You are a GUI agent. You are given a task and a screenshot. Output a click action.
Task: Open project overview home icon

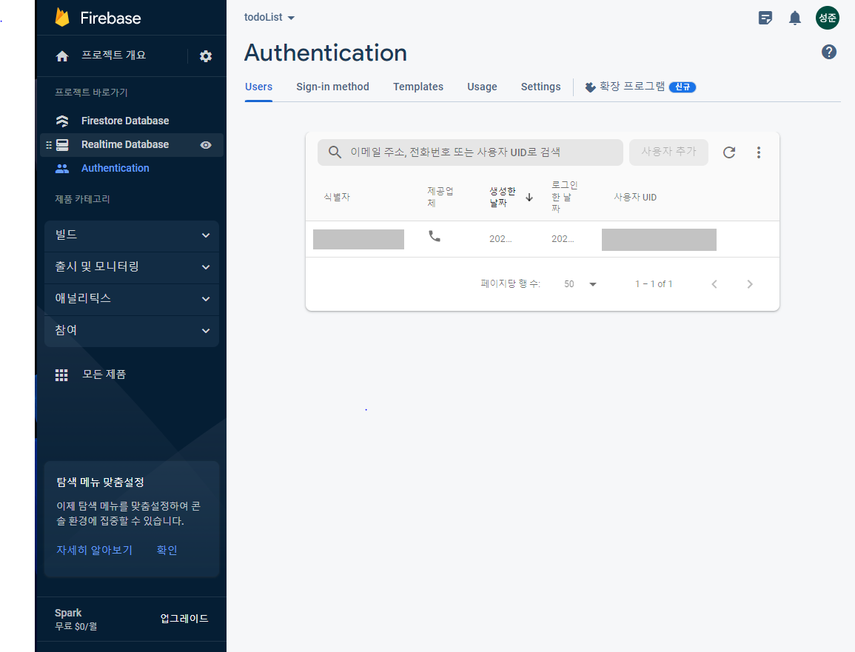(62, 56)
